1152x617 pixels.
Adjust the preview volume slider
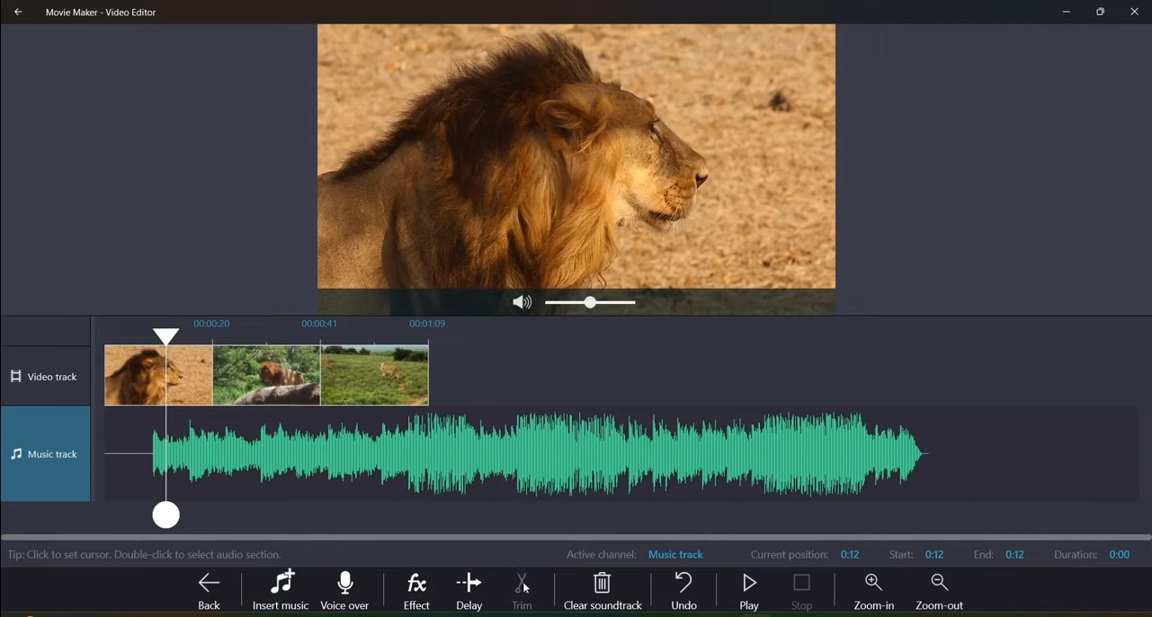(x=589, y=302)
